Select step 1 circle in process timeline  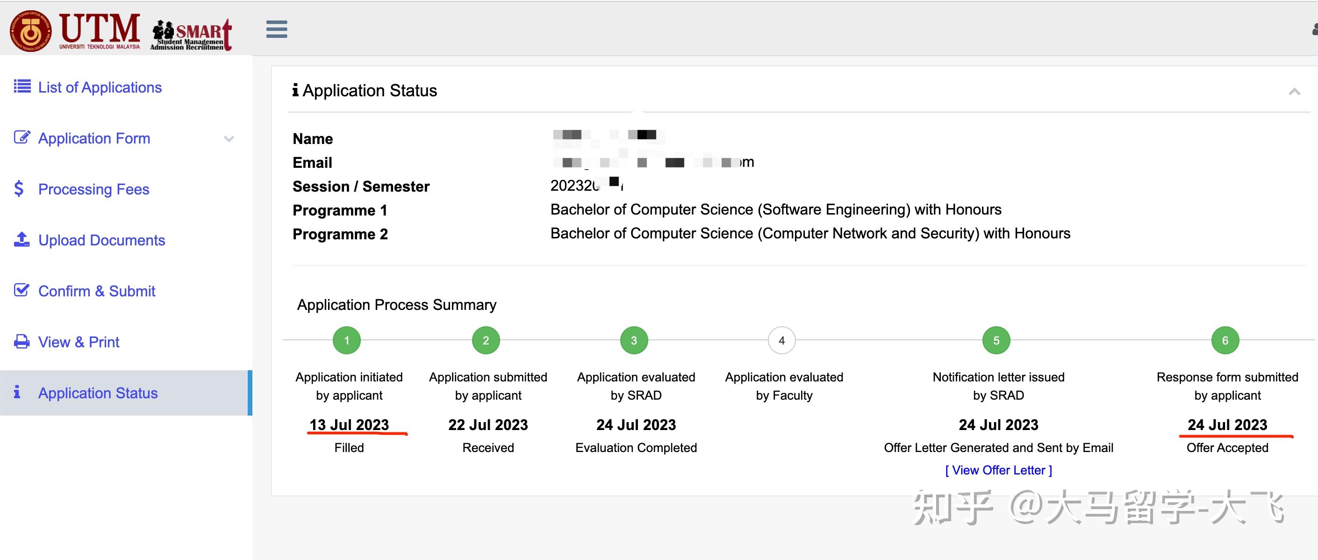click(346, 340)
